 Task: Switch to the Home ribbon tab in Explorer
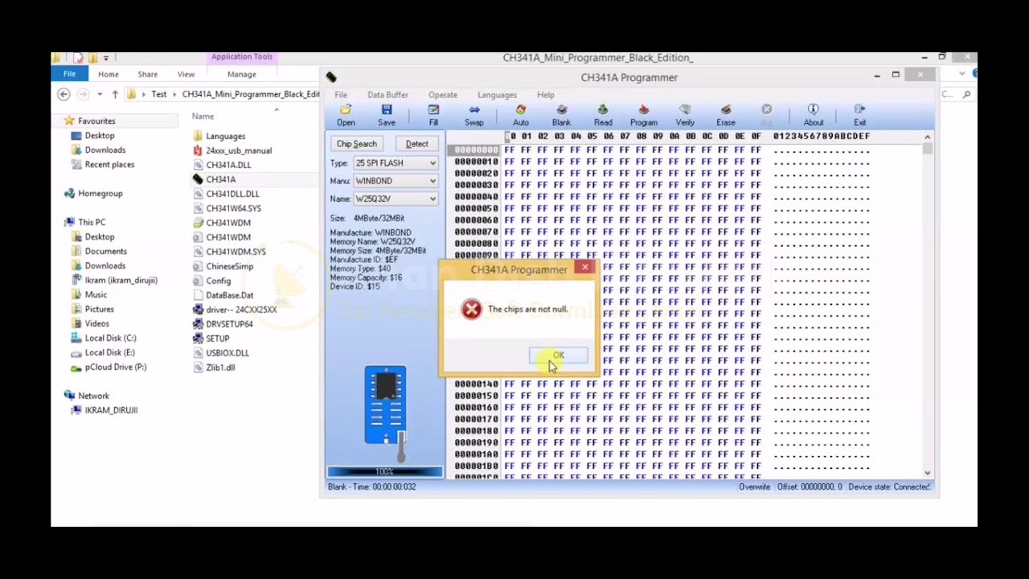[109, 74]
